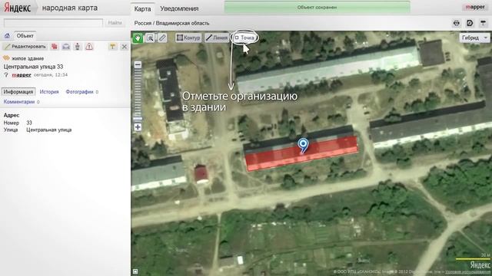Screen dimensions: 492x276
Task: Open the Комментарии tab
Action: point(19,102)
